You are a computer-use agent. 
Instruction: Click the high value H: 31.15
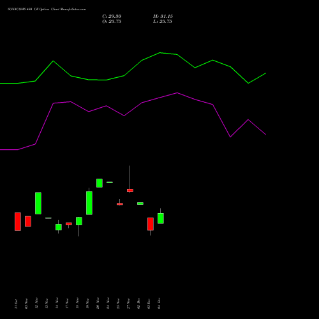tap(163, 17)
